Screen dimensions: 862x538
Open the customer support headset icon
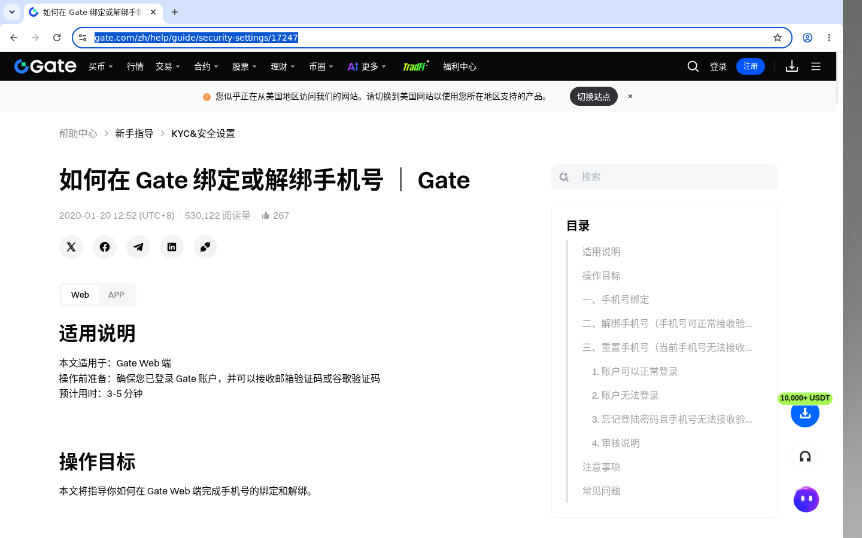[805, 457]
